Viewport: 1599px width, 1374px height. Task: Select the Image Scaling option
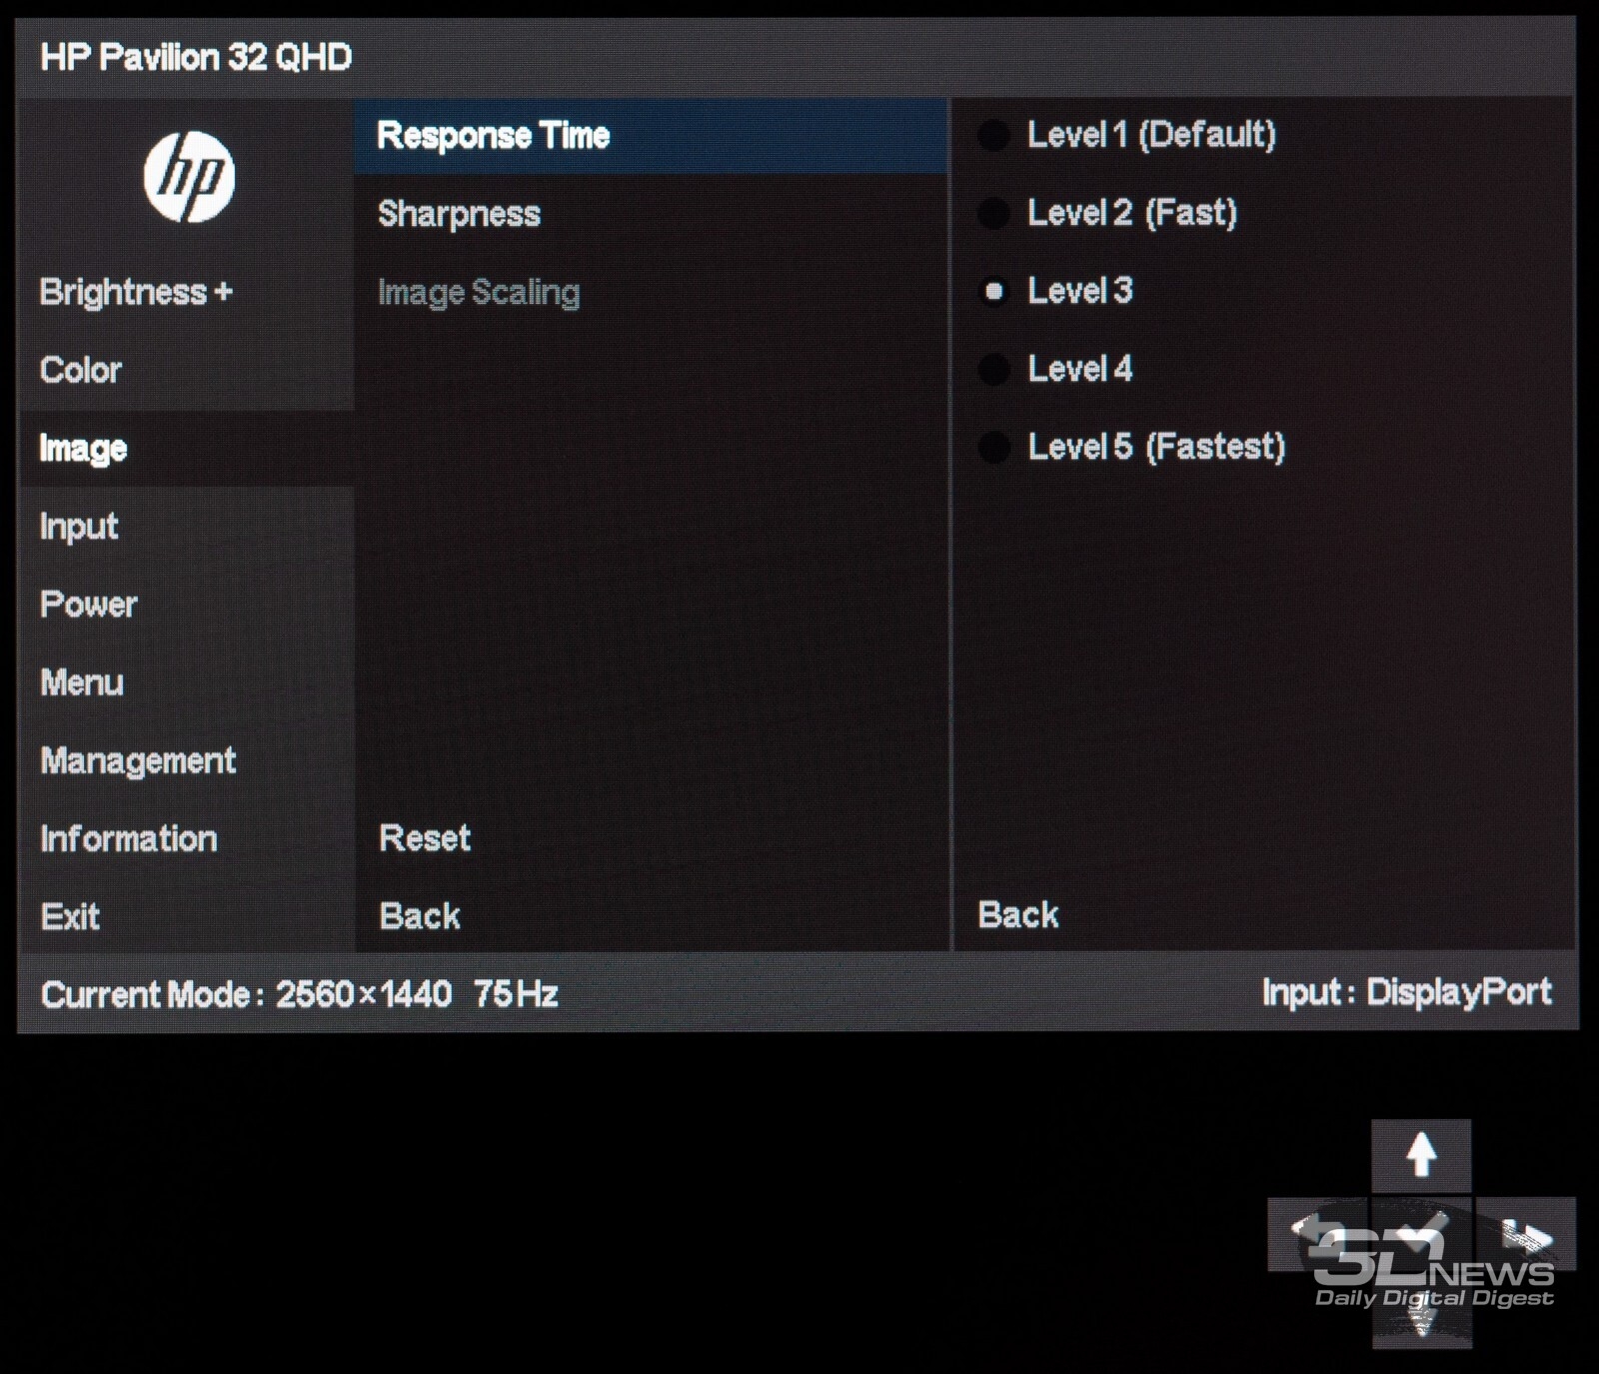pyautogui.click(x=651, y=293)
